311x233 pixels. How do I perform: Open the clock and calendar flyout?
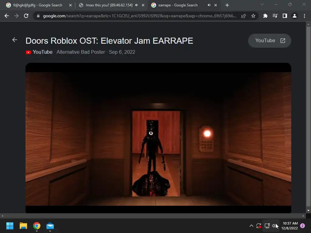point(289,226)
